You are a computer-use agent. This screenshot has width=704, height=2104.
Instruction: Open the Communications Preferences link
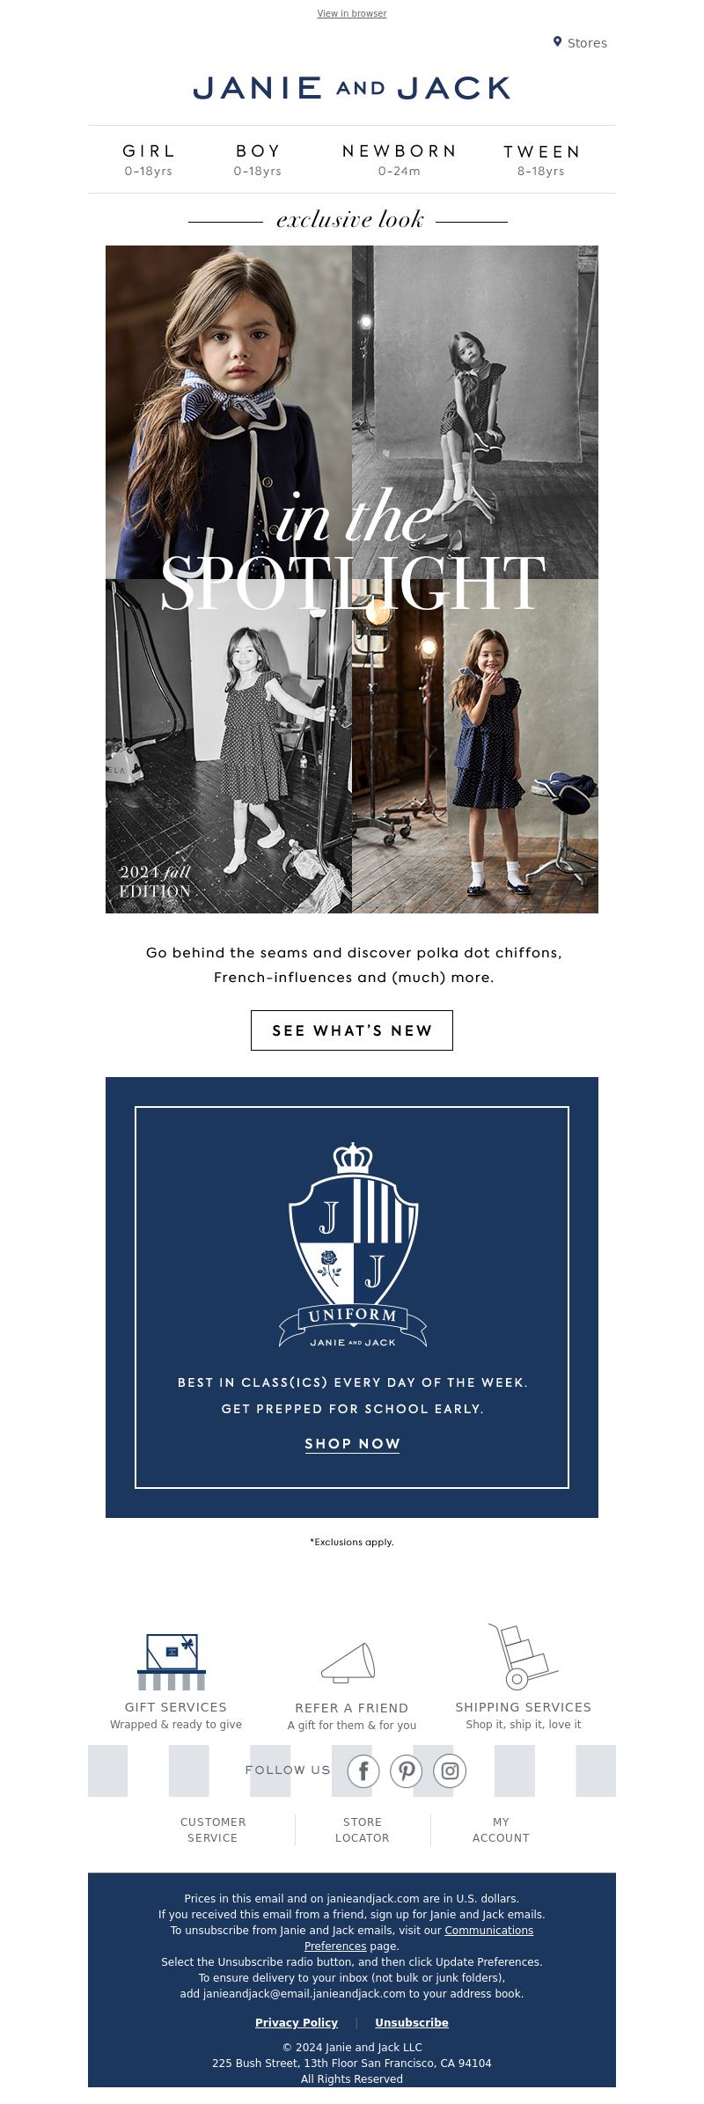coord(419,1938)
